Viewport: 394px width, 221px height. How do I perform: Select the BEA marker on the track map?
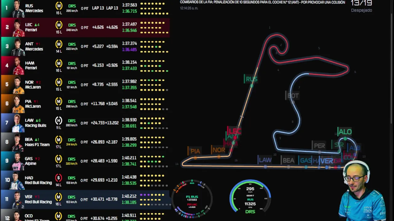click(288, 160)
